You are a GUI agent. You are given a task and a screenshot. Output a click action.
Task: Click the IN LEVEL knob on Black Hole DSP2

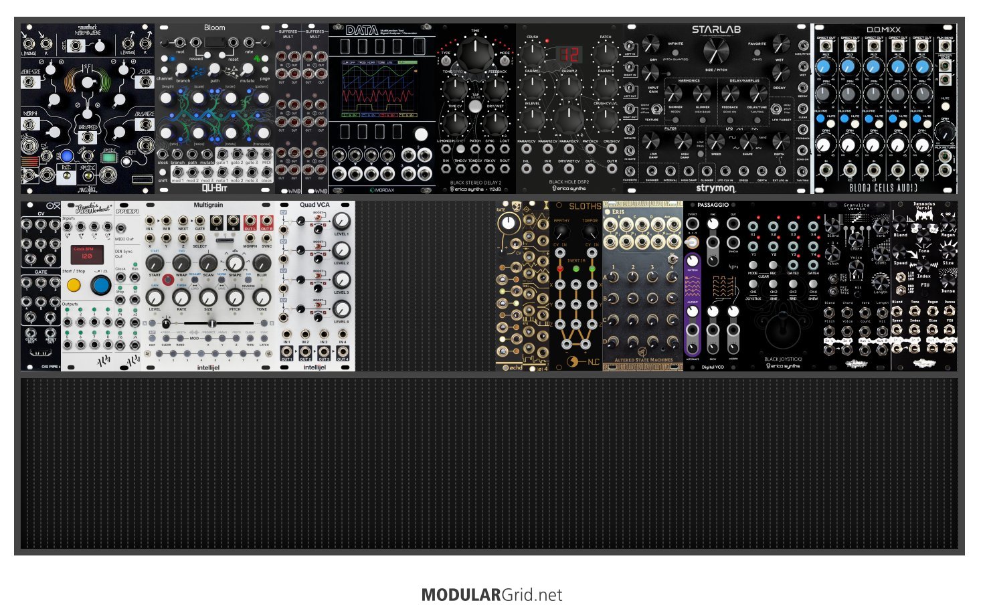pyautogui.click(x=533, y=120)
